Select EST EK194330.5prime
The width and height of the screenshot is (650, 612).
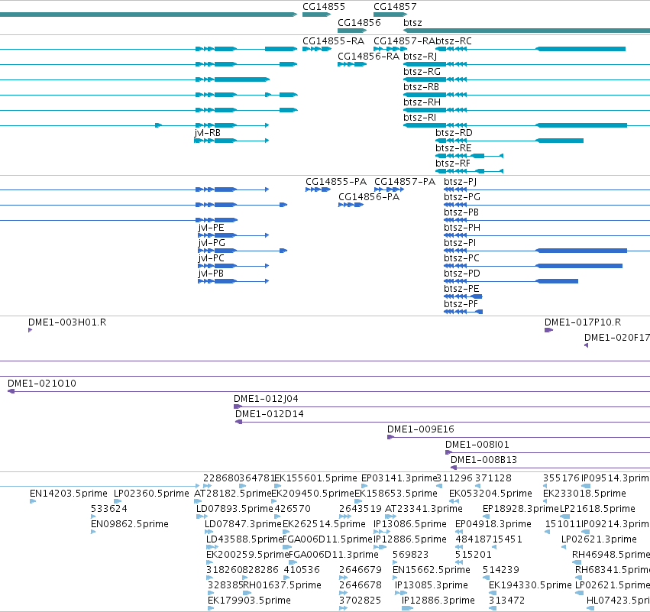coord(493,593)
